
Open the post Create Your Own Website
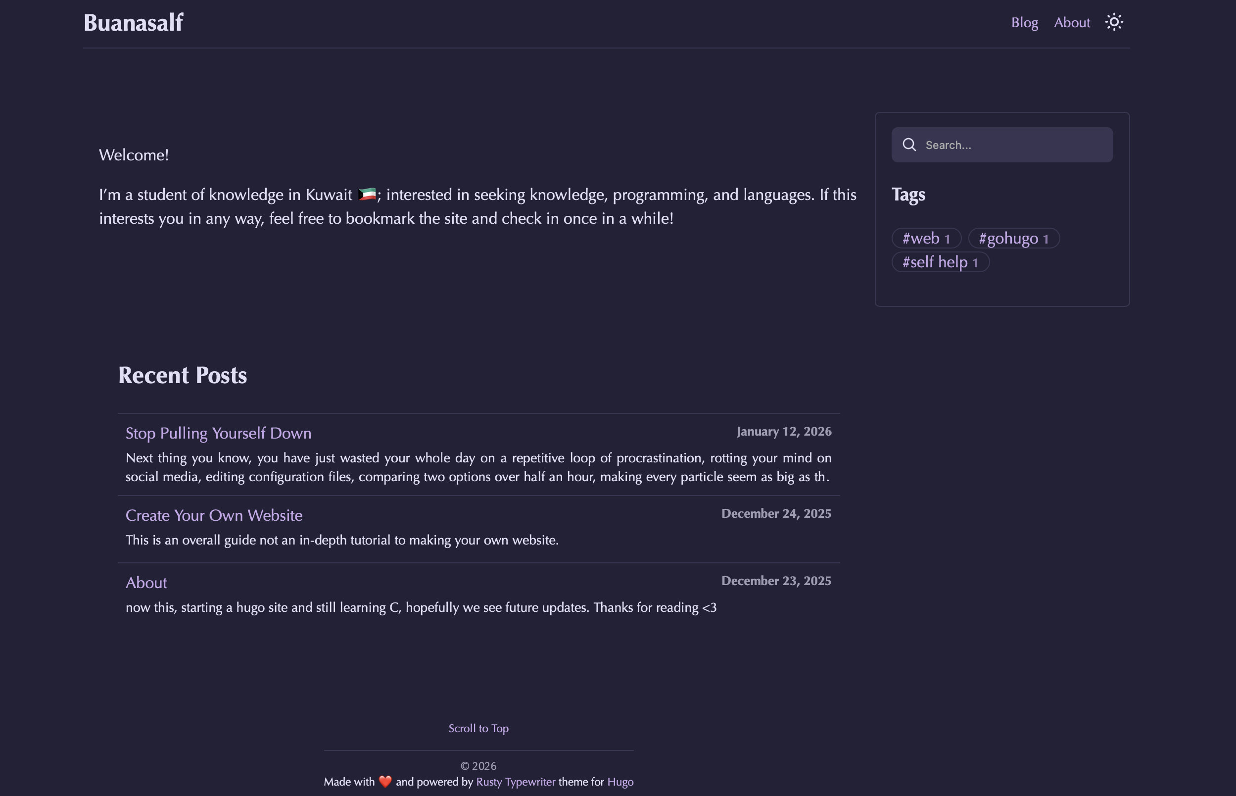214,515
